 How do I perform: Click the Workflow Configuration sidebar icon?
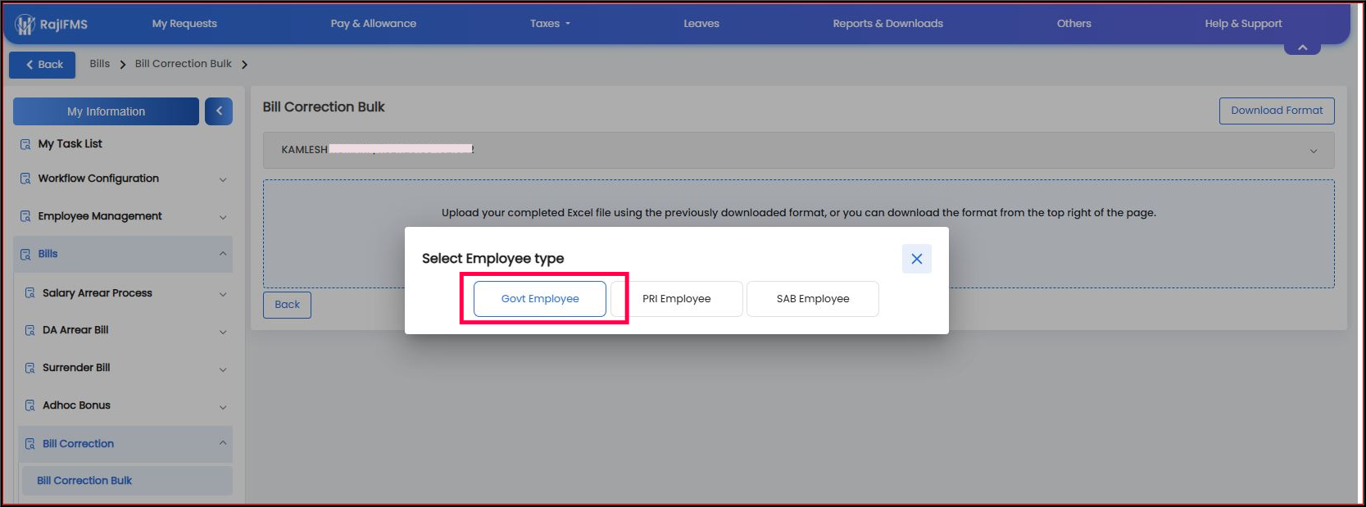click(25, 179)
